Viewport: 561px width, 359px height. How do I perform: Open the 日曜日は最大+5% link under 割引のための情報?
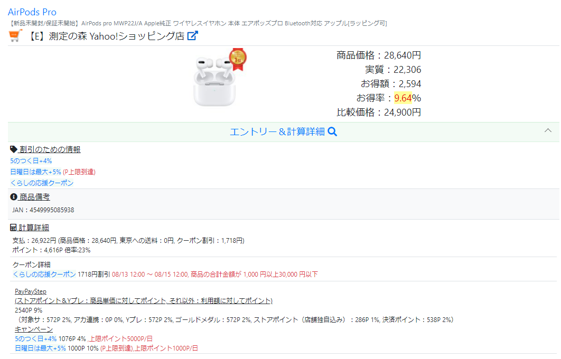[x=36, y=172]
